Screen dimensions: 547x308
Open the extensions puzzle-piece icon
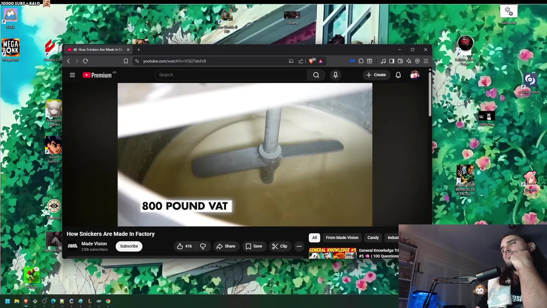361,61
